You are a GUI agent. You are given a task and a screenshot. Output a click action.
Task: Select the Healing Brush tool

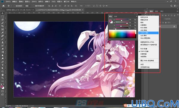coord(2,36)
